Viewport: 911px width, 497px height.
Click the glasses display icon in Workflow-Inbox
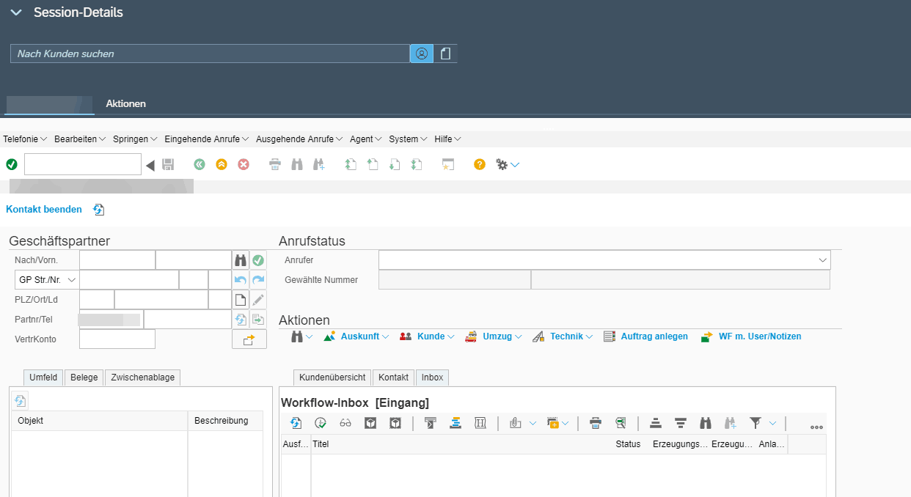coord(345,423)
